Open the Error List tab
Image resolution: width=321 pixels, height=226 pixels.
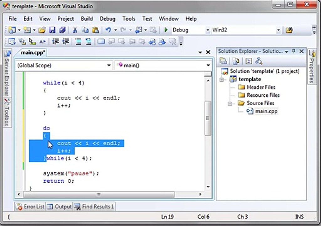[30, 207]
